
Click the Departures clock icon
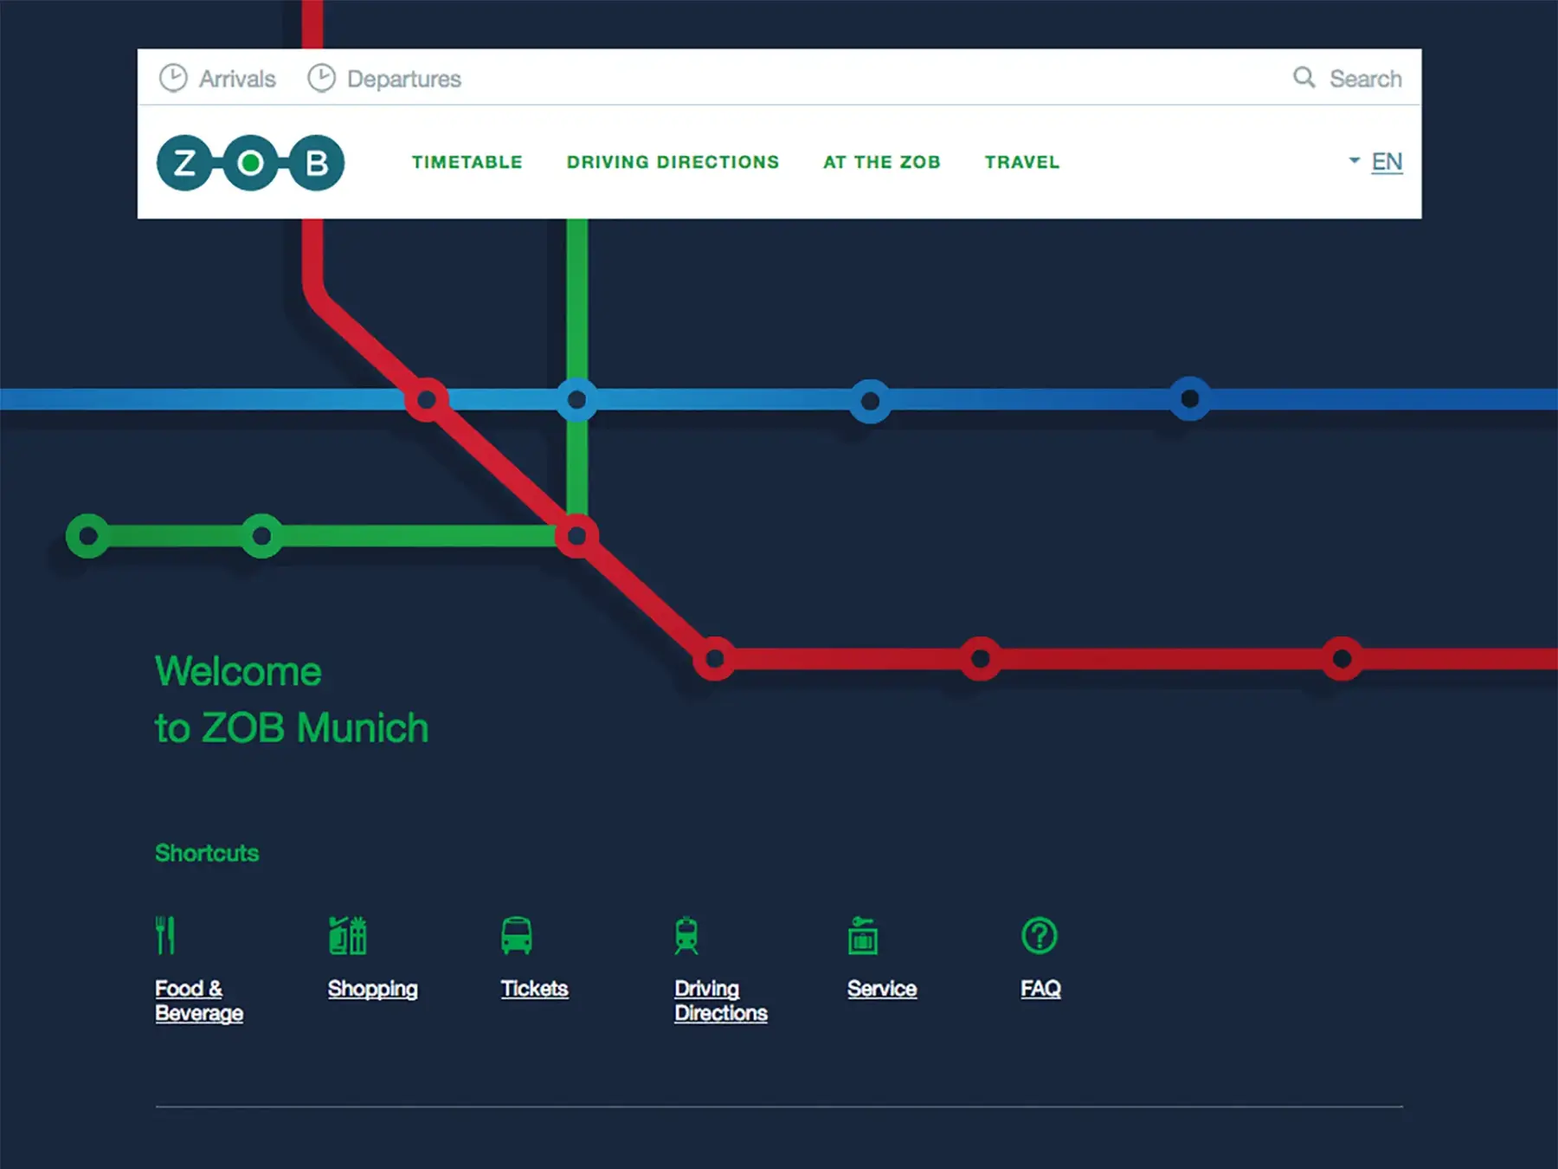321,78
